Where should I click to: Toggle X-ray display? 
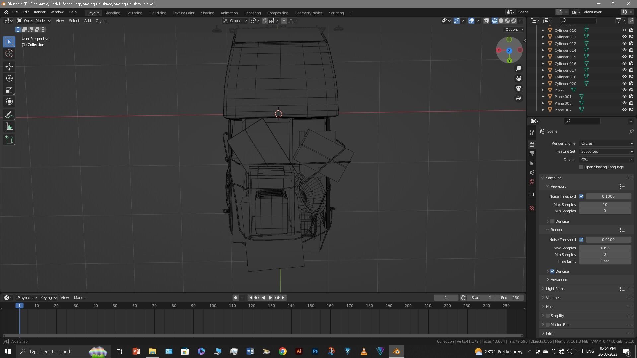pyautogui.click(x=486, y=21)
